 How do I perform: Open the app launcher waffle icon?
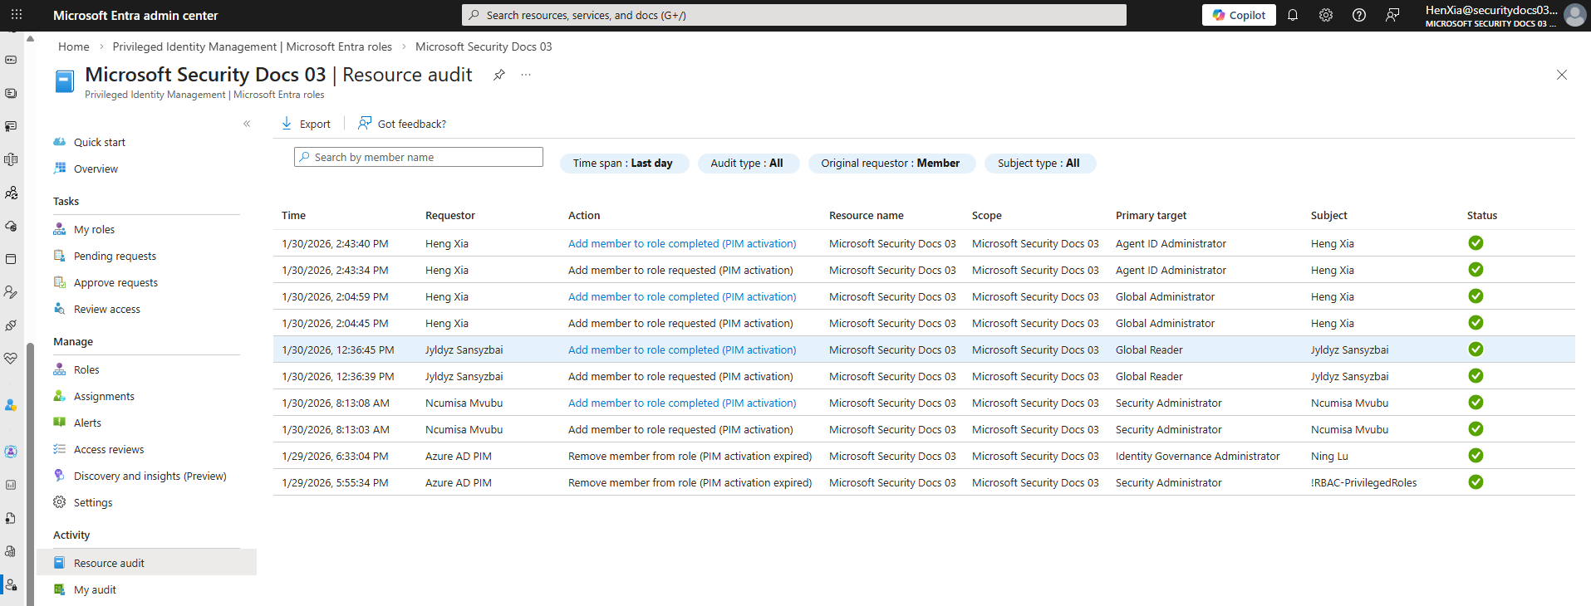(17, 15)
